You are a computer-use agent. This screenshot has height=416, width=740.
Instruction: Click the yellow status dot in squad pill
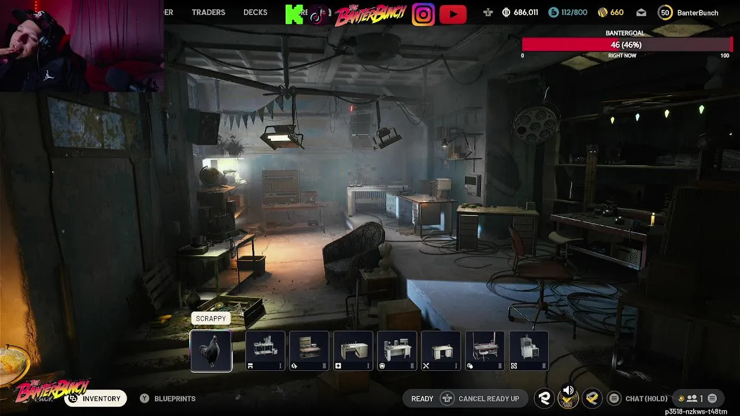pyautogui.click(x=681, y=398)
